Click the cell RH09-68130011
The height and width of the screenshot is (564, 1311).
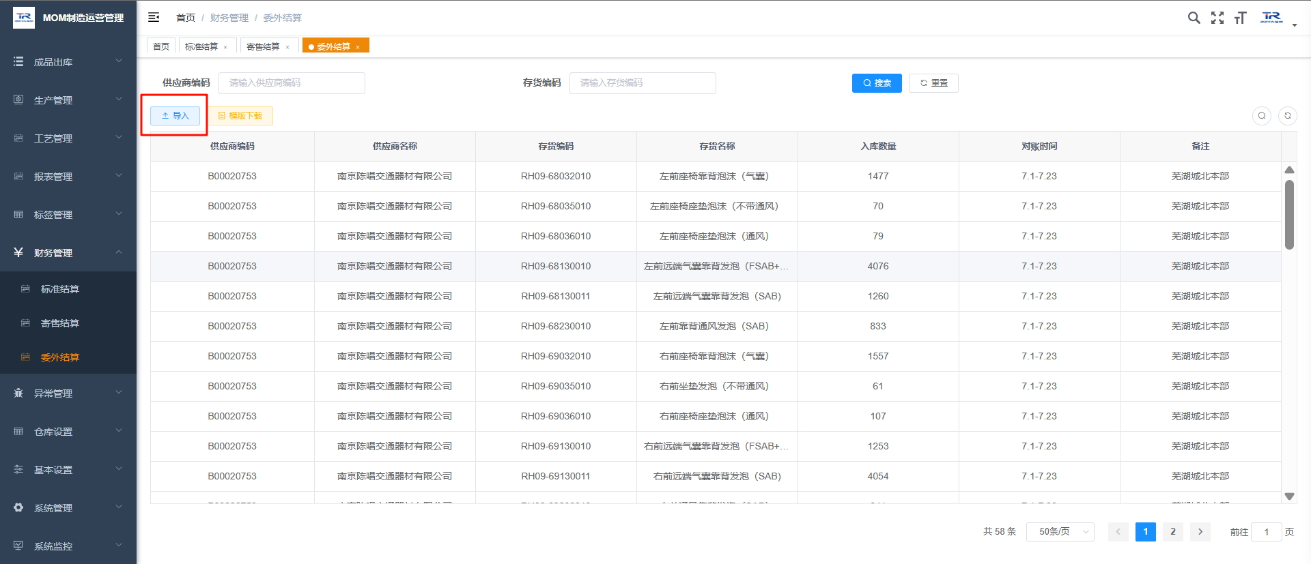(x=556, y=296)
